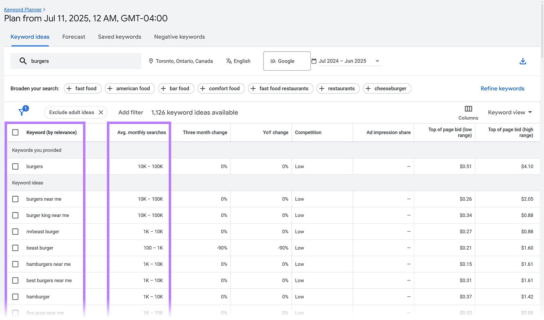Remove the Exclude adult ideas filter
Screen dimensions: 544x320
(101, 112)
